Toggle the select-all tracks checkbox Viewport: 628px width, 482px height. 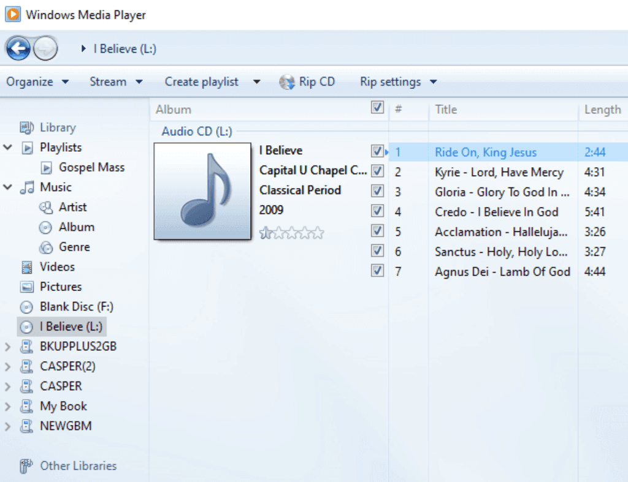tap(377, 107)
